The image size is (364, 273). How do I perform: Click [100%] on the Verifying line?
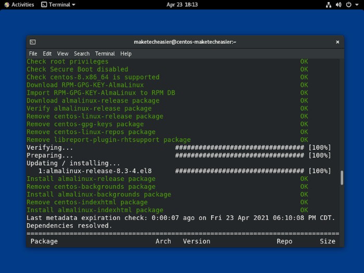[320, 148]
